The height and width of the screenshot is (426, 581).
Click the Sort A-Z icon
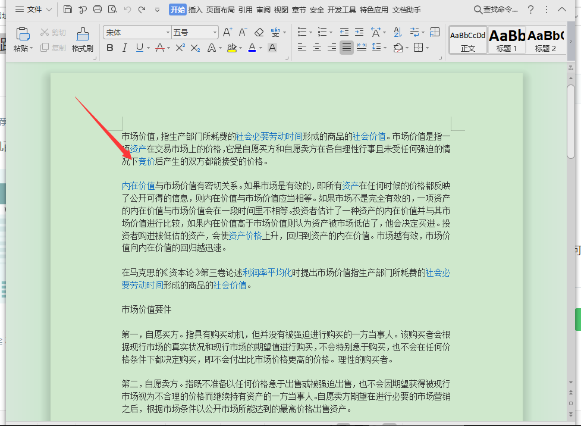(398, 32)
